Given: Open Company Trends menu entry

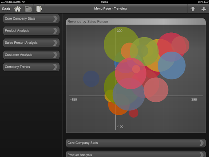Looking at the screenshot, I should 31,67.
